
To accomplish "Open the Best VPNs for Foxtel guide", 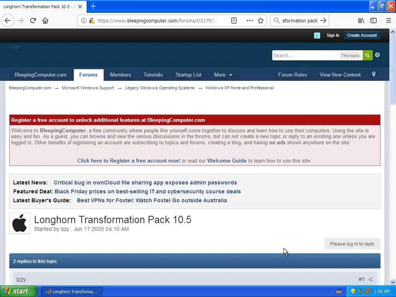I will pyautogui.click(x=152, y=200).
